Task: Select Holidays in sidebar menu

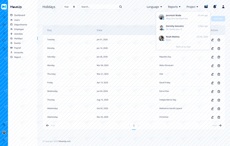Action: tap(16, 38)
